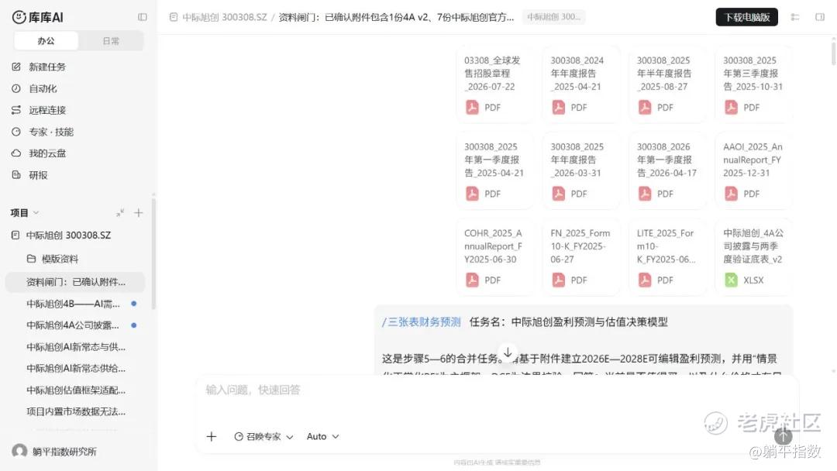Open 300308_2024年年度报告 PDF attachment
Image resolution: width=837 pixels, height=471 pixels.
pos(581,84)
